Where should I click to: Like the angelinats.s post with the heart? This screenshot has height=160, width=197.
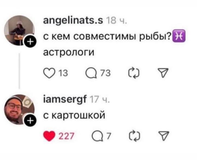pyautogui.click(x=49, y=73)
